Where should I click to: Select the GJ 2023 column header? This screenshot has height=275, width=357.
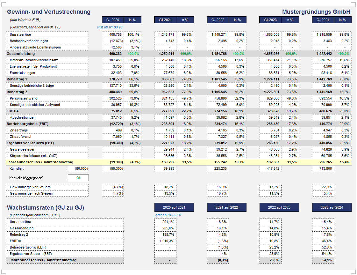click(x=270, y=20)
